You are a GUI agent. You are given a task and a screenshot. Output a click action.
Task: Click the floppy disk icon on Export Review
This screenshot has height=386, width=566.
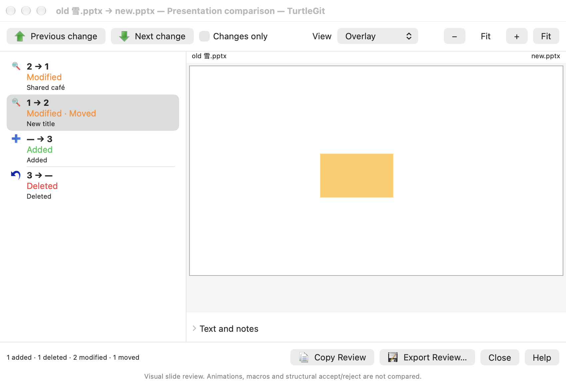(x=393, y=357)
